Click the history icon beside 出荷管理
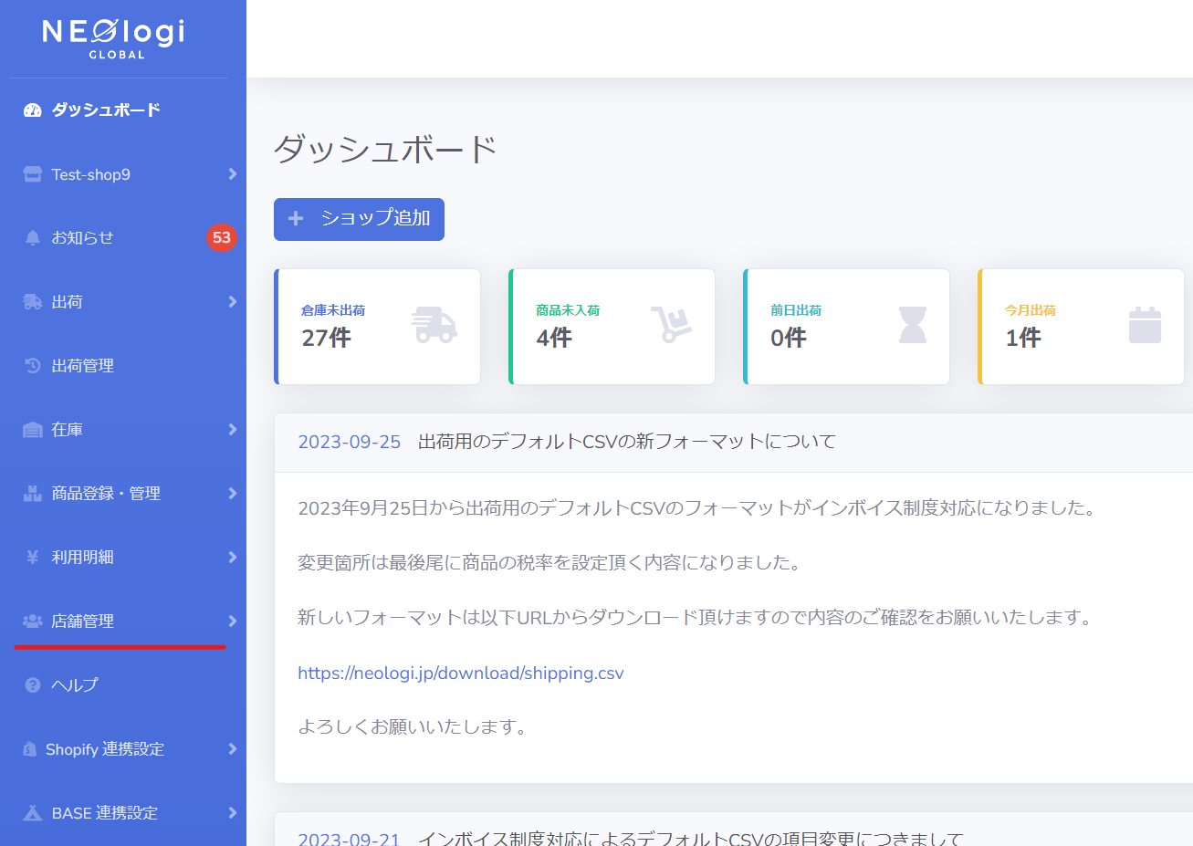 [x=33, y=366]
